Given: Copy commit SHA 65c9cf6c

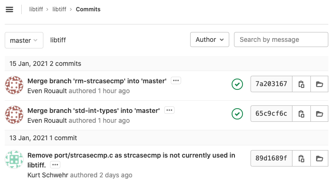Looking at the screenshot, I should (301, 114).
